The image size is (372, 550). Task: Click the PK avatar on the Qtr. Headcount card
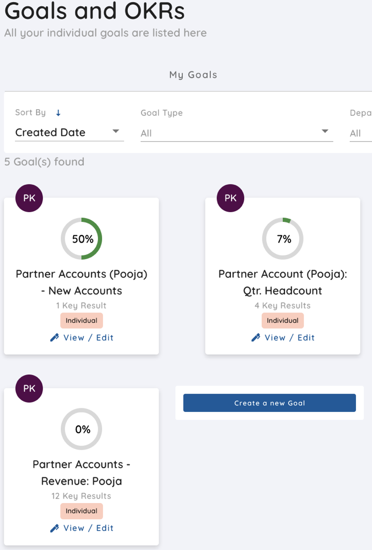230,198
